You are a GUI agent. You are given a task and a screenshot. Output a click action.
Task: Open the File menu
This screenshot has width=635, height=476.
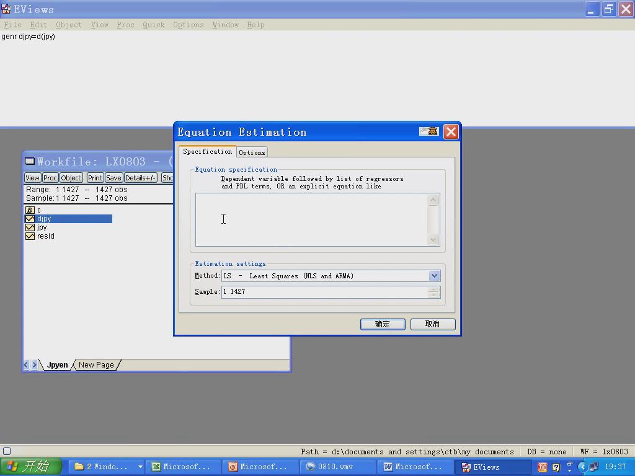tap(12, 25)
